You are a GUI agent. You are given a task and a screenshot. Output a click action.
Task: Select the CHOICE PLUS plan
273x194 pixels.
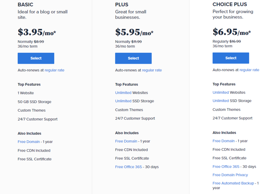231,58
